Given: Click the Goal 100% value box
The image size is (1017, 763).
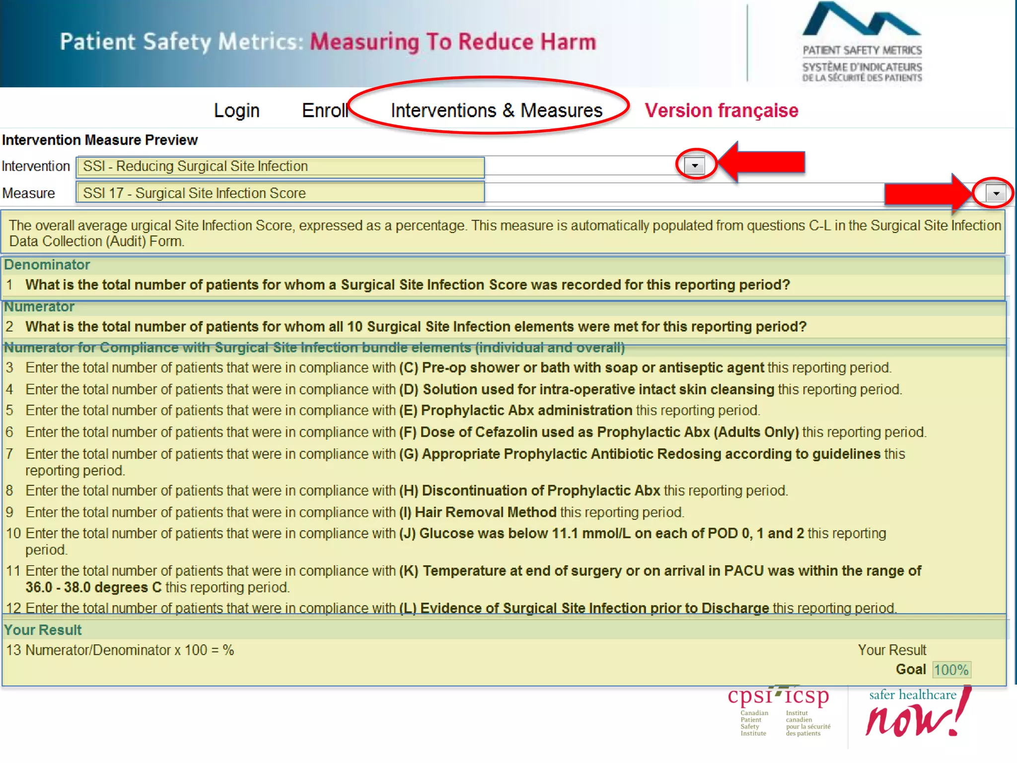Looking at the screenshot, I should pyautogui.click(x=951, y=670).
